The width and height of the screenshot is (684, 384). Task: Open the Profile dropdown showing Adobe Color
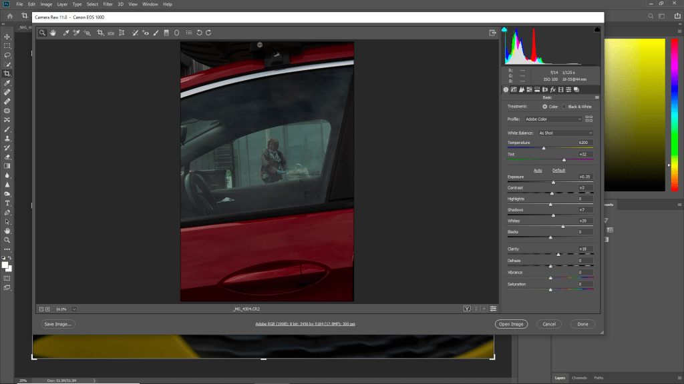(x=554, y=119)
